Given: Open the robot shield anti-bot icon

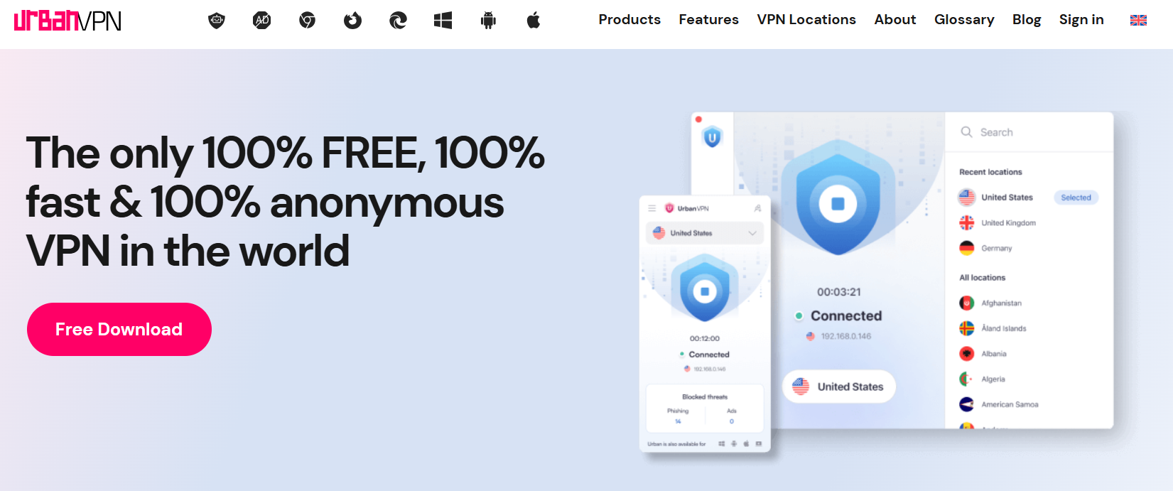Looking at the screenshot, I should (x=217, y=21).
